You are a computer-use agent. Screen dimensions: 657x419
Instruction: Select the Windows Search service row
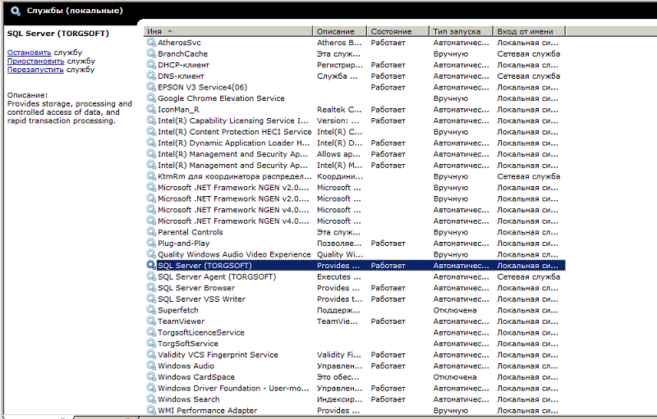189,399
